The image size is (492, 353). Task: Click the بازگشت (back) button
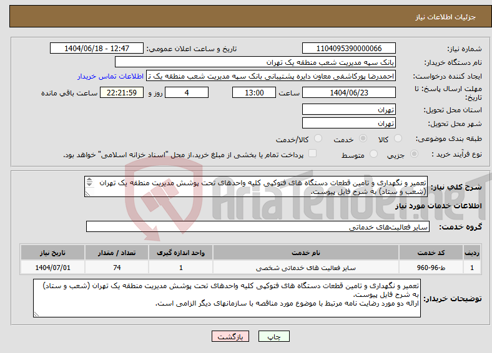pos(230,336)
